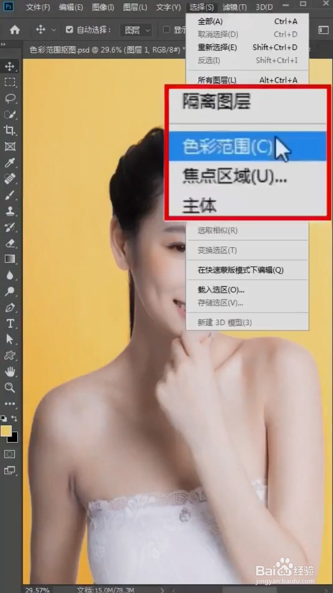
Task: Click the Home icon in options bar
Action: tap(15, 30)
